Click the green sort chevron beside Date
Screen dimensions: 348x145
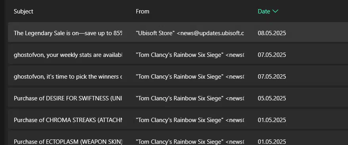(x=275, y=11)
